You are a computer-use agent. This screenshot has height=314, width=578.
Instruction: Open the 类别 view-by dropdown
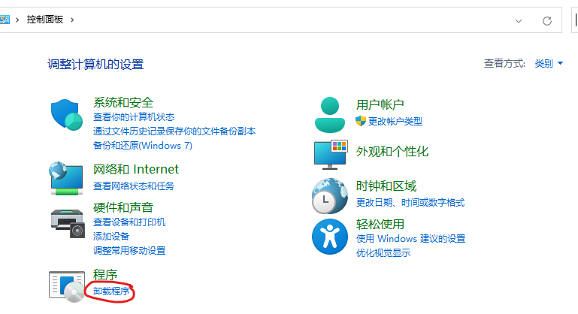pos(548,64)
